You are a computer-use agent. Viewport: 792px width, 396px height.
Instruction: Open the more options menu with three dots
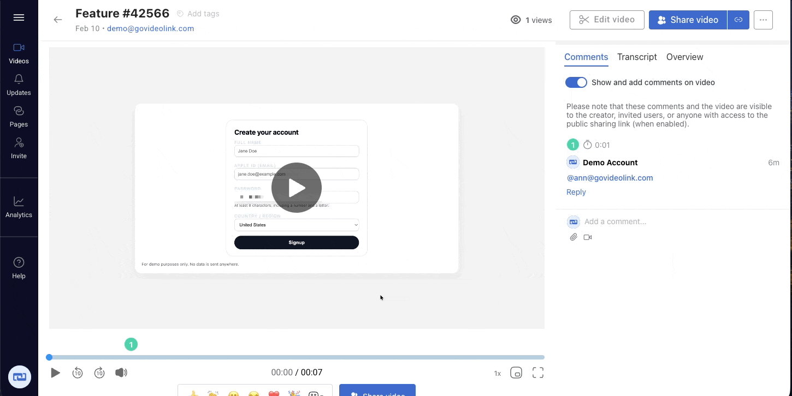tap(763, 20)
